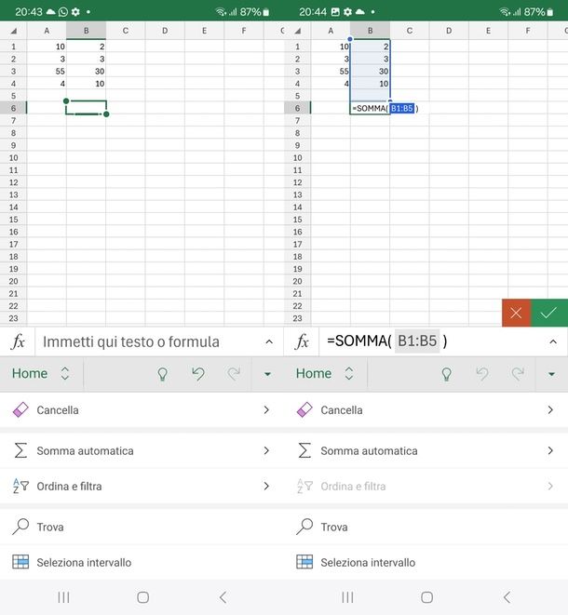568x615 pixels.
Task: Select column B header in left screen
Action: point(86,31)
